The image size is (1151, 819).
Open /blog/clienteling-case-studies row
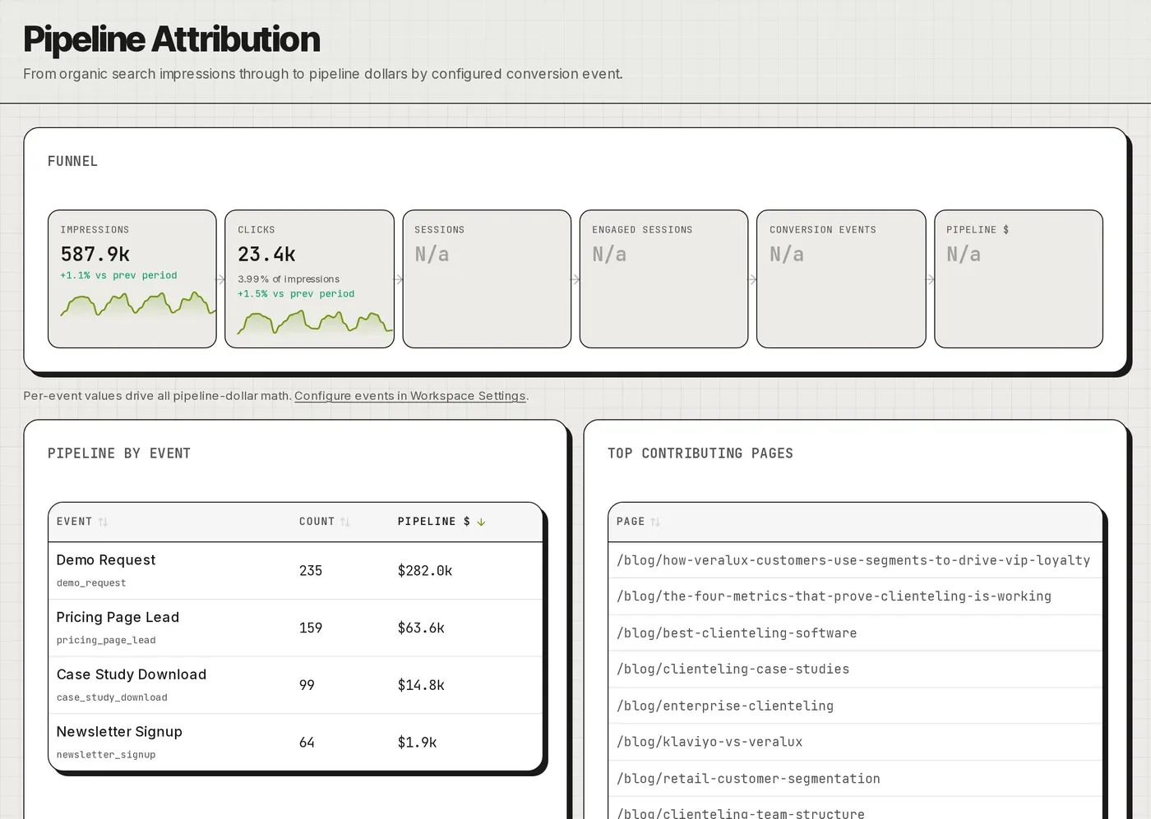pos(855,669)
